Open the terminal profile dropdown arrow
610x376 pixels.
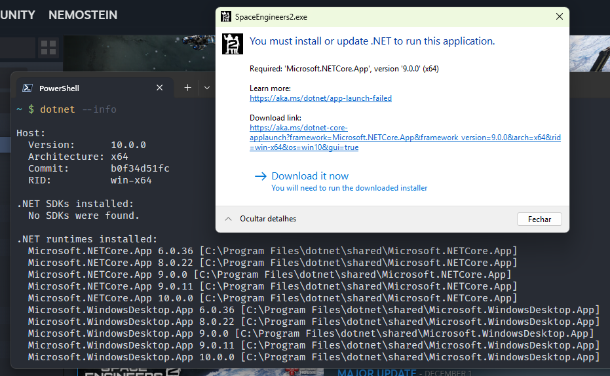206,88
